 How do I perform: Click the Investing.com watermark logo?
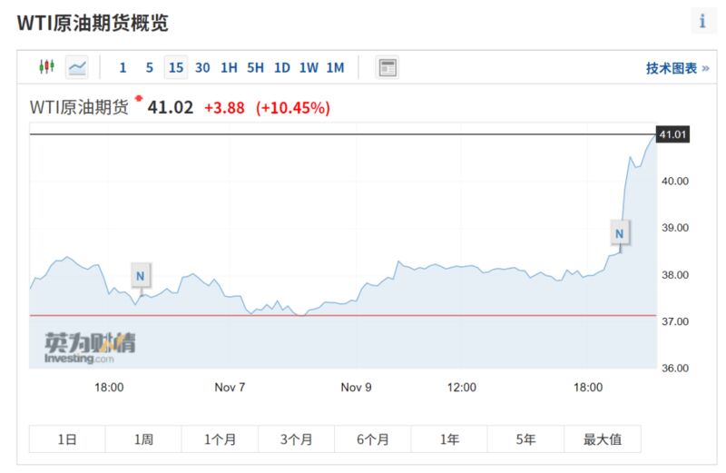(x=90, y=348)
